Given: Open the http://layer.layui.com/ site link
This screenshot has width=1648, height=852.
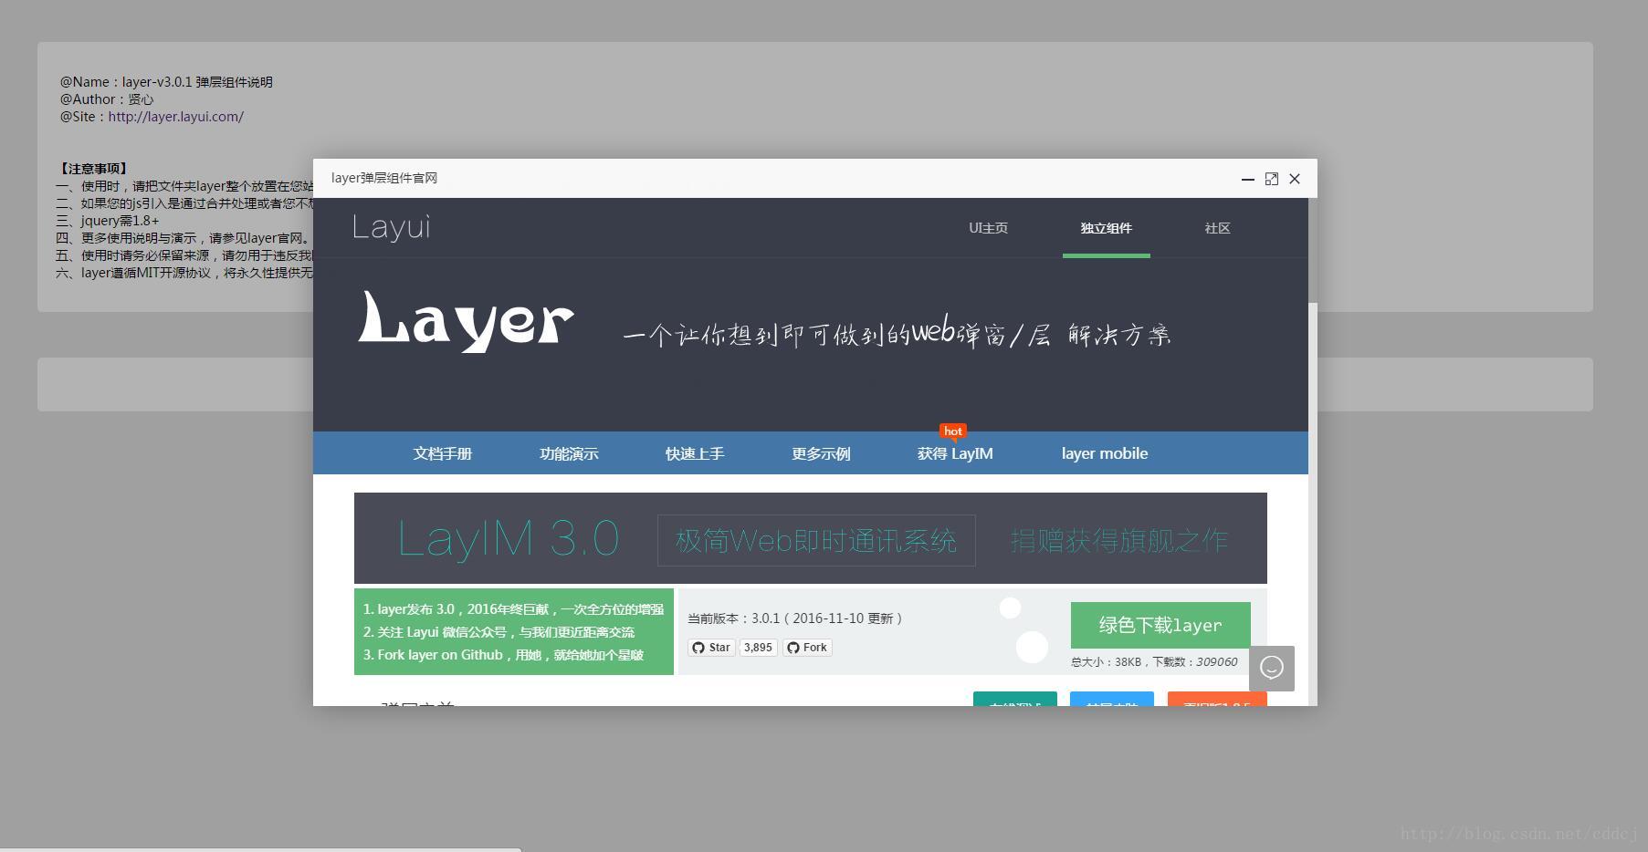Looking at the screenshot, I should 176,117.
